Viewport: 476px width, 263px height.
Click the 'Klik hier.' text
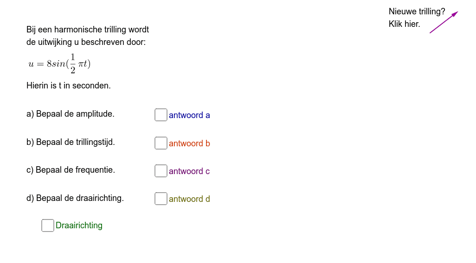click(x=405, y=24)
